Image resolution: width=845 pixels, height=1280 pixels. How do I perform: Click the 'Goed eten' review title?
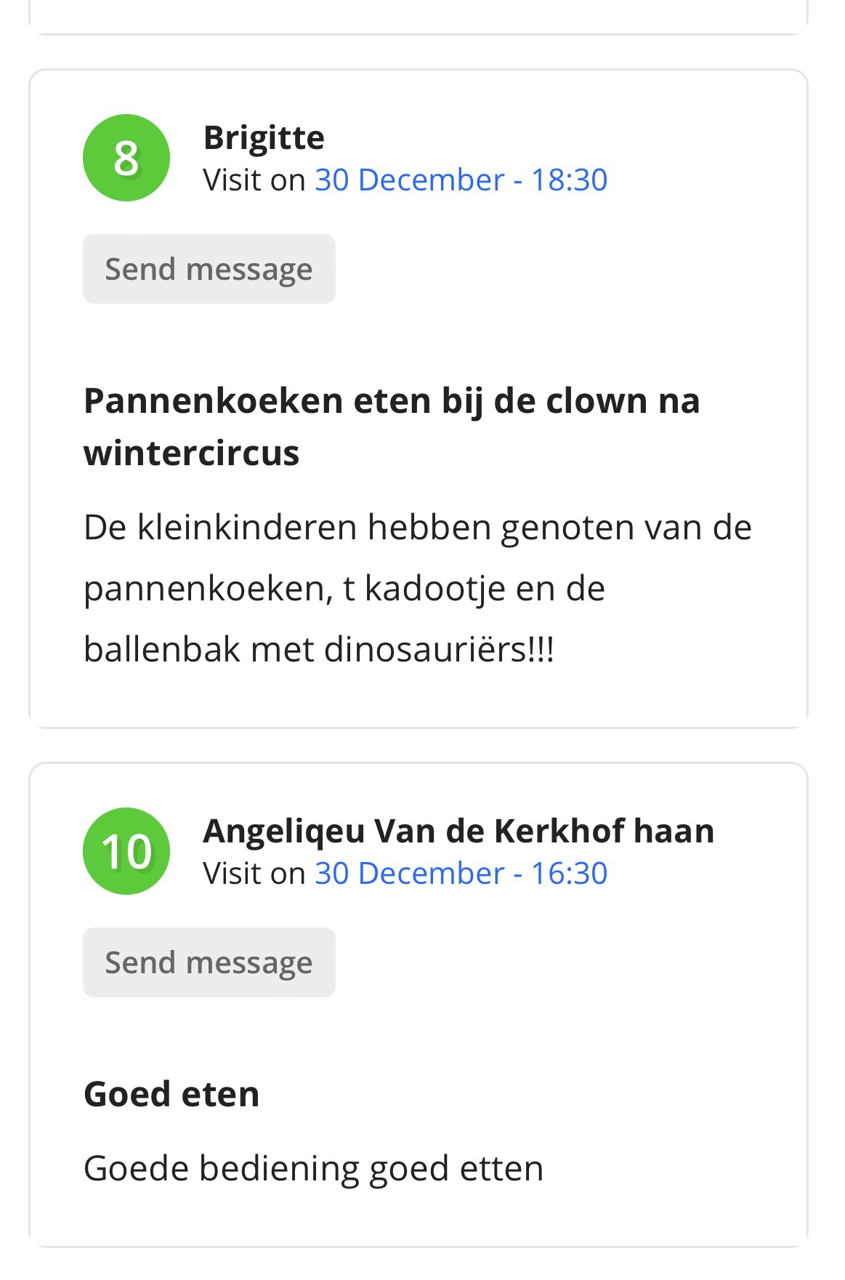click(x=171, y=1094)
